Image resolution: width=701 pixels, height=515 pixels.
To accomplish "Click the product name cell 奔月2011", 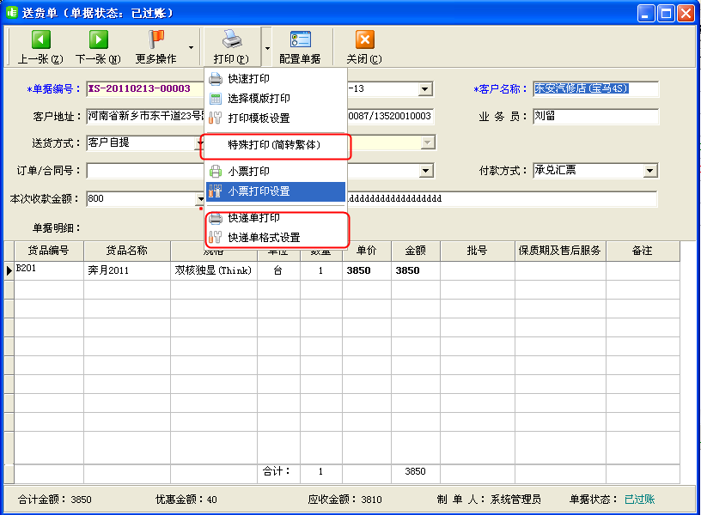I will pyautogui.click(x=127, y=270).
